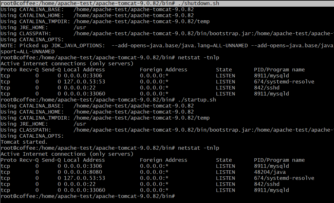Select '--add-opens=java.base/java.lang=ALL-UNNAMED' option text
This screenshot has height=203, width=334.
[x=180, y=46]
